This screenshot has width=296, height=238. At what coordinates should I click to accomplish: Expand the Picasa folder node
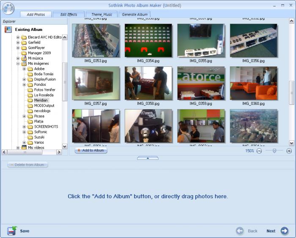coord(24,116)
